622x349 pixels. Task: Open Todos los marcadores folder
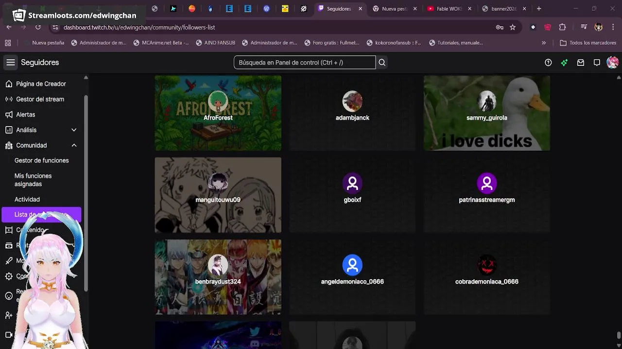588,43
